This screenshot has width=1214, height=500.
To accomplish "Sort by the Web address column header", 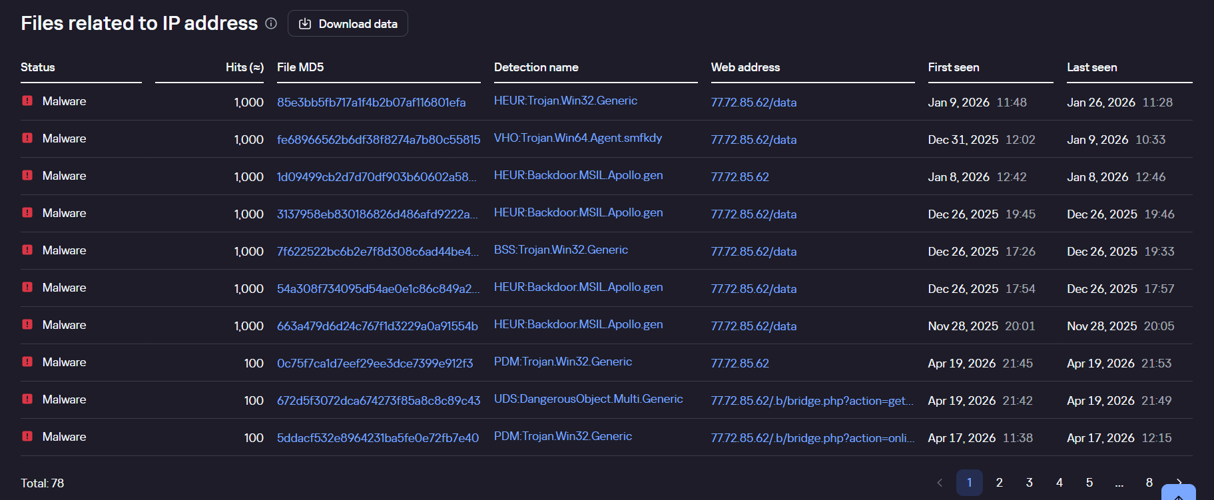I will click(x=745, y=67).
